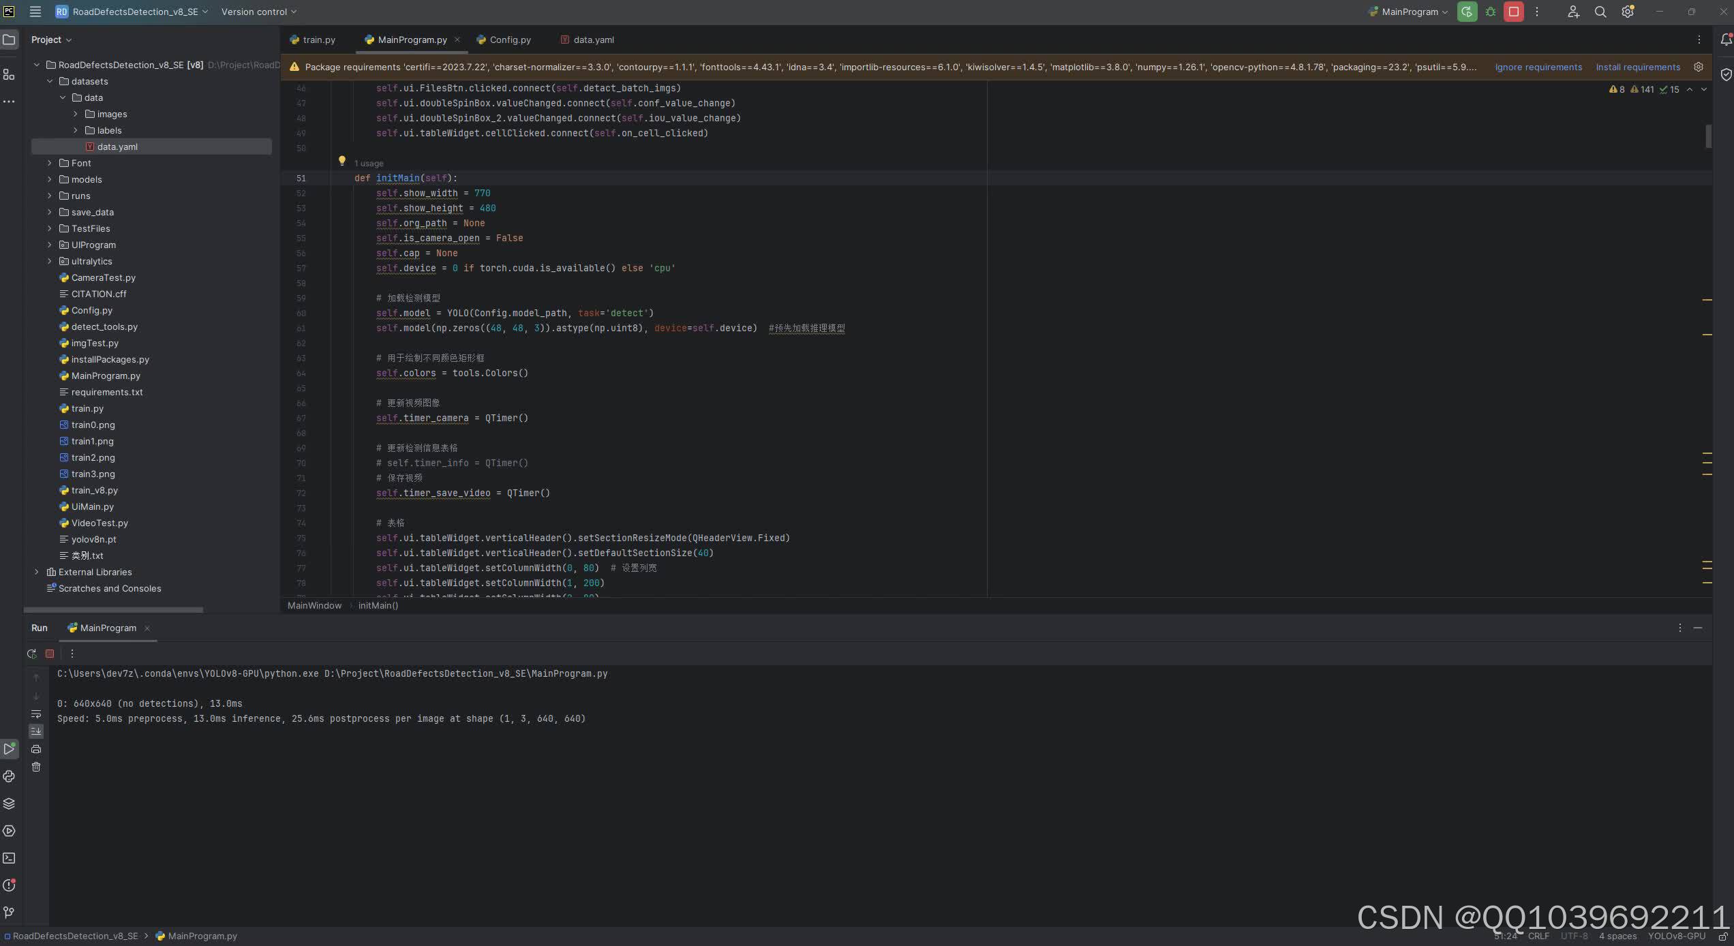Open Search Everywhere magnifier icon

(1600, 12)
